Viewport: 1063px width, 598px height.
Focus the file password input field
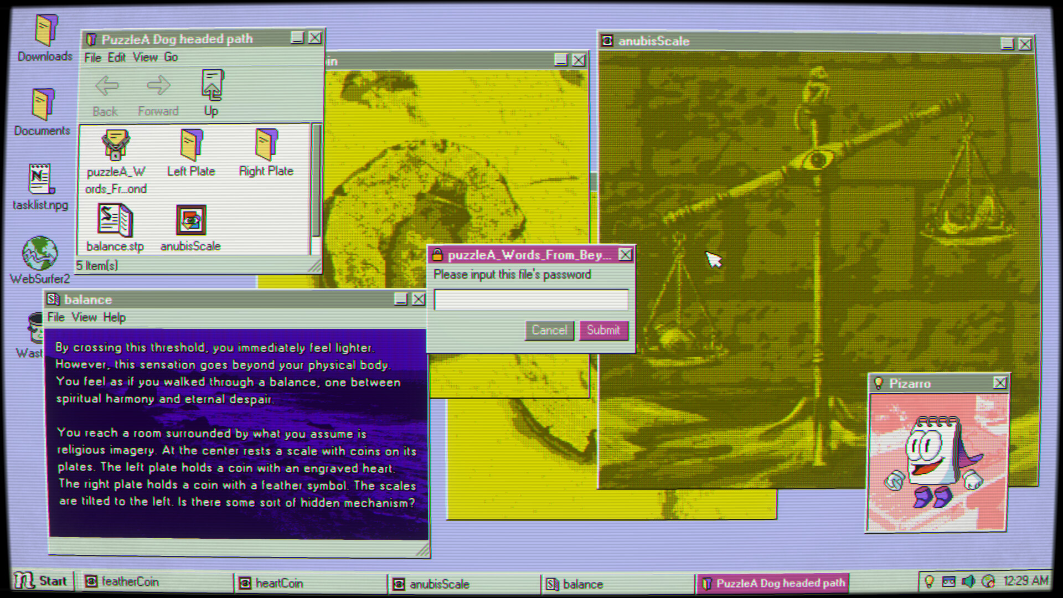[530, 300]
